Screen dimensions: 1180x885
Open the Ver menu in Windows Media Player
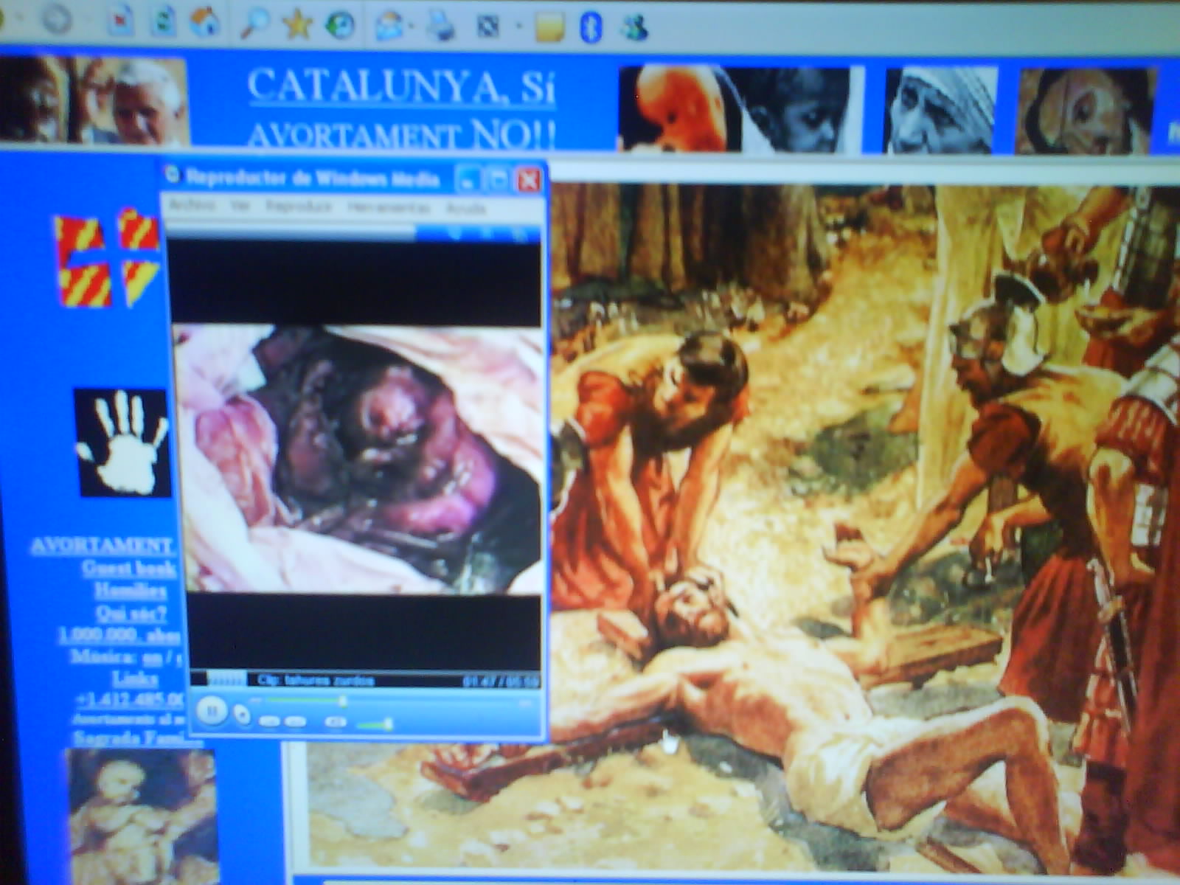click(240, 206)
